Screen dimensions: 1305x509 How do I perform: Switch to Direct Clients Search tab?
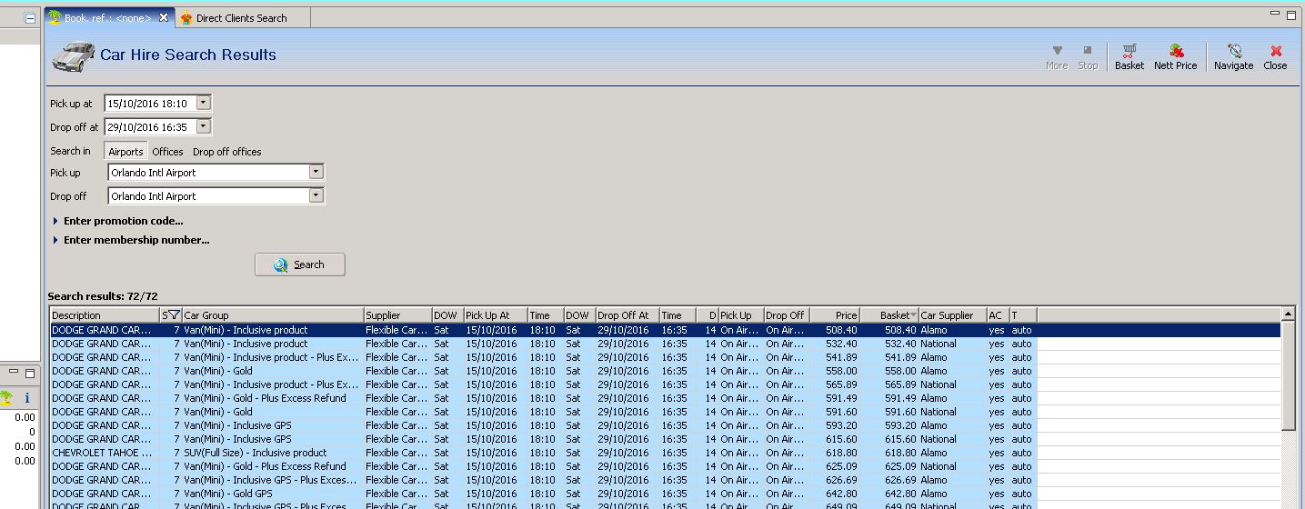coord(240,18)
